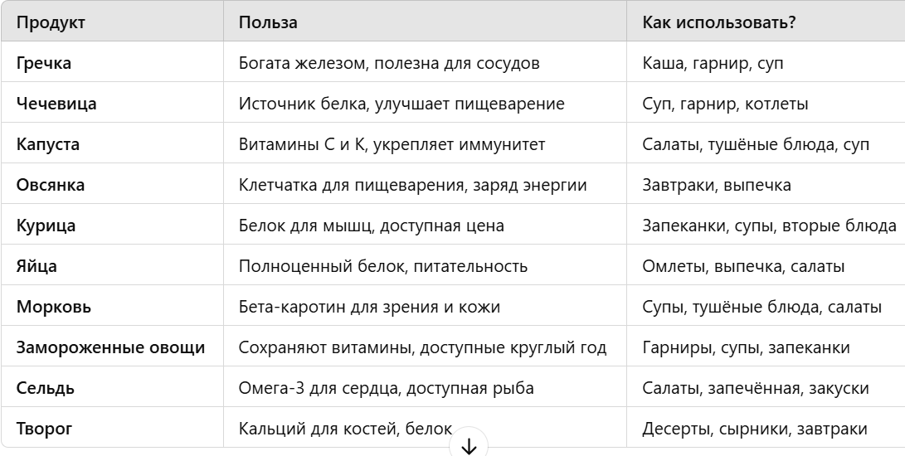Viewport: 905px width, 456px height.
Task: Click the Творог product cell
Action: (45, 429)
